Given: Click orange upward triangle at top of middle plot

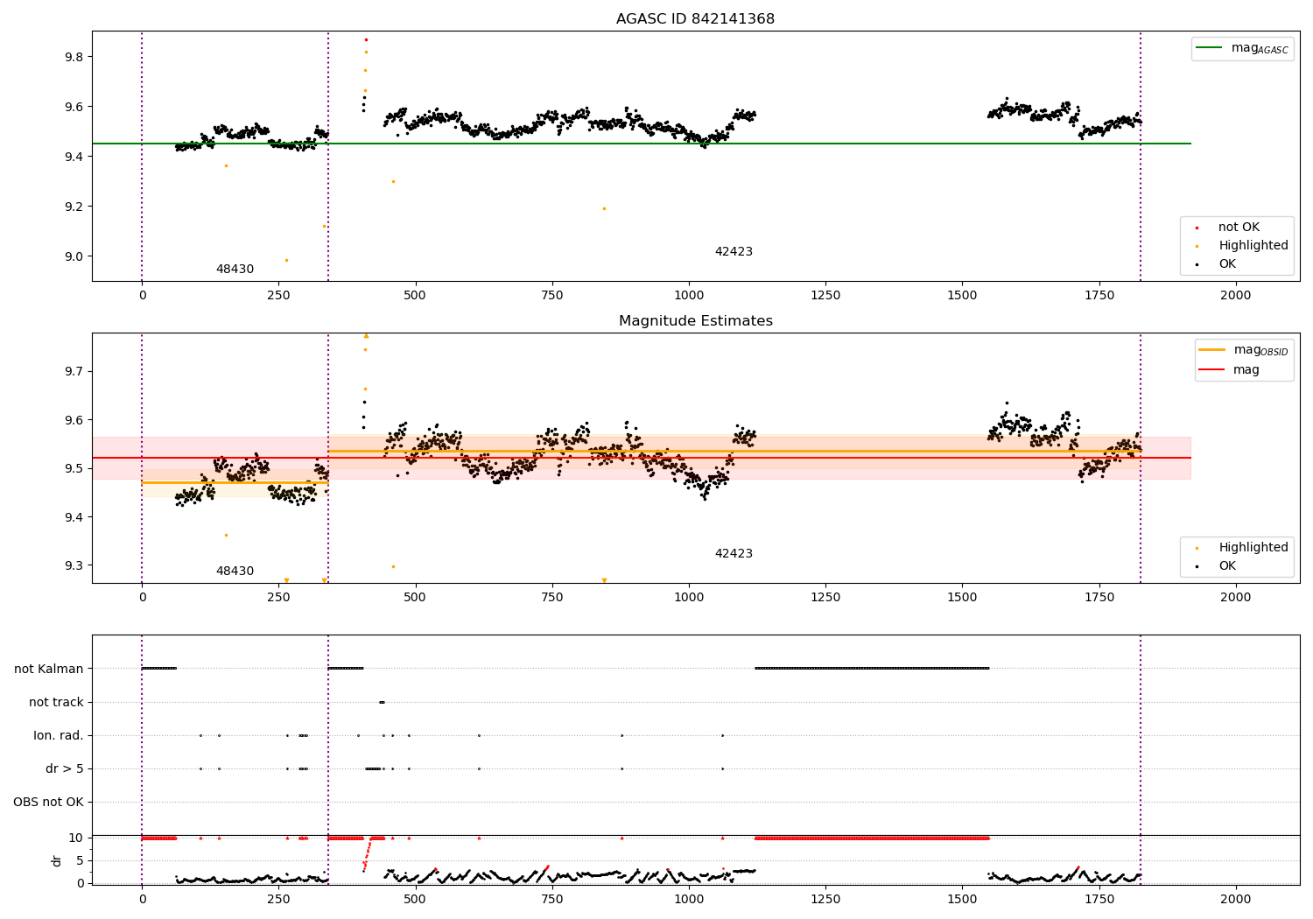Looking at the screenshot, I should [366, 336].
